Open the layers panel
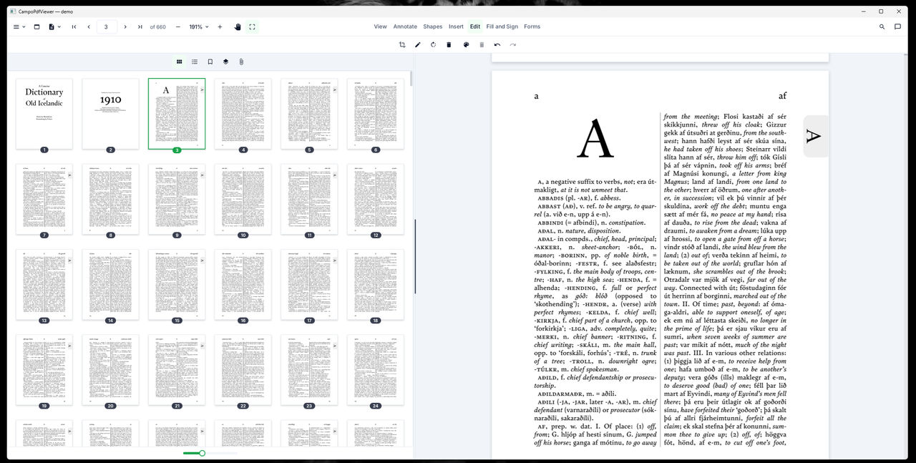Viewport: 916px width, 463px height. coord(225,62)
